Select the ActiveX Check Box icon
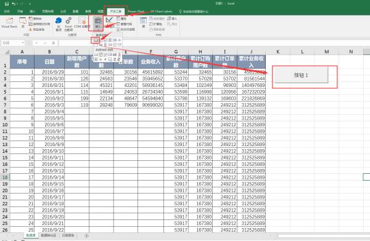 point(105,55)
